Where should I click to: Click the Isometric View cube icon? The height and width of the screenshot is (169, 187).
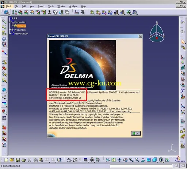click(x=154, y=160)
